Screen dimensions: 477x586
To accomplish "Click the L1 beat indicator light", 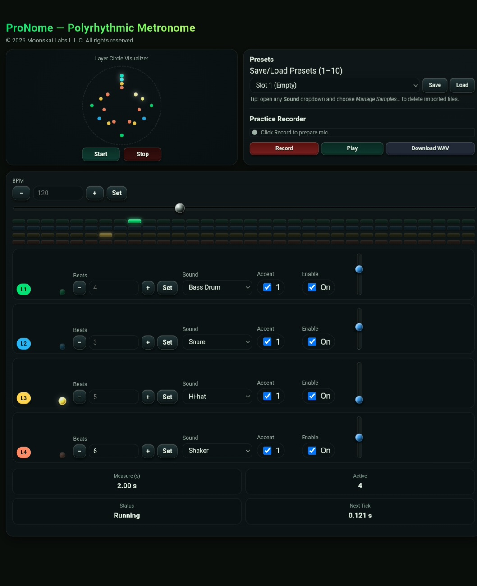I will click(62, 292).
